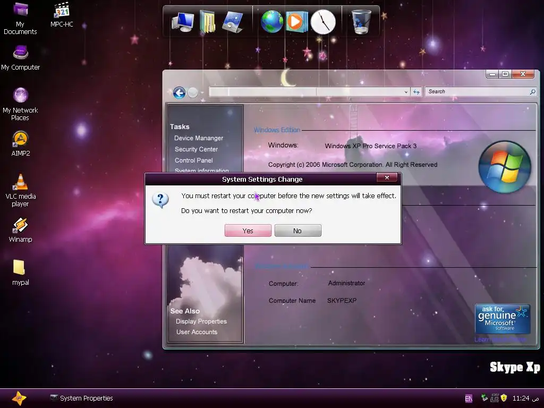This screenshot has width=544, height=408.
Task: Click the EN language indicator
Action: click(x=469, y=398)
